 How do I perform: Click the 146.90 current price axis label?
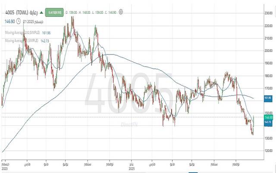click(x=267, y=117)
